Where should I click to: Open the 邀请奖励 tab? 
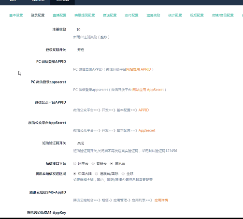tap(153, 16)
